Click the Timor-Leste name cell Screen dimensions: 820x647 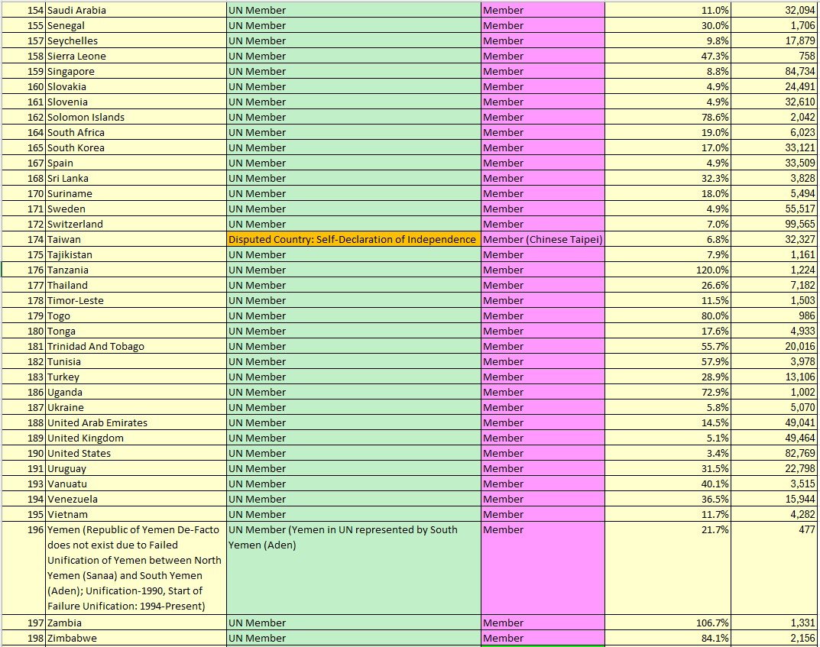pos(136,300)
